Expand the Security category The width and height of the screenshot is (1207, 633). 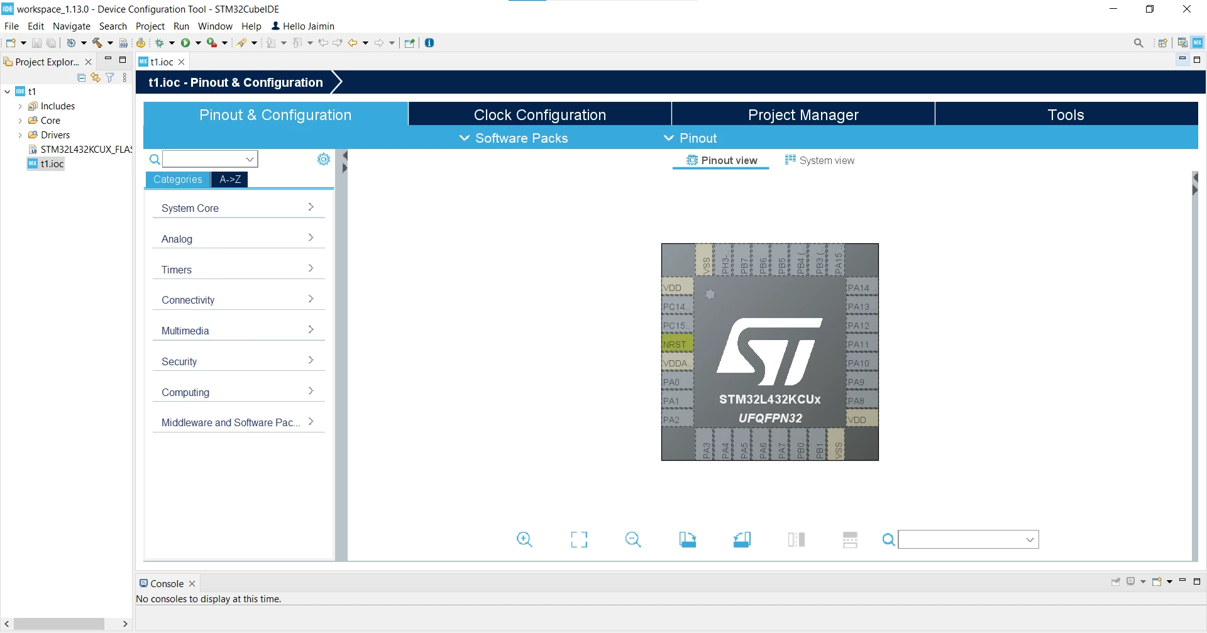point(238,361)
